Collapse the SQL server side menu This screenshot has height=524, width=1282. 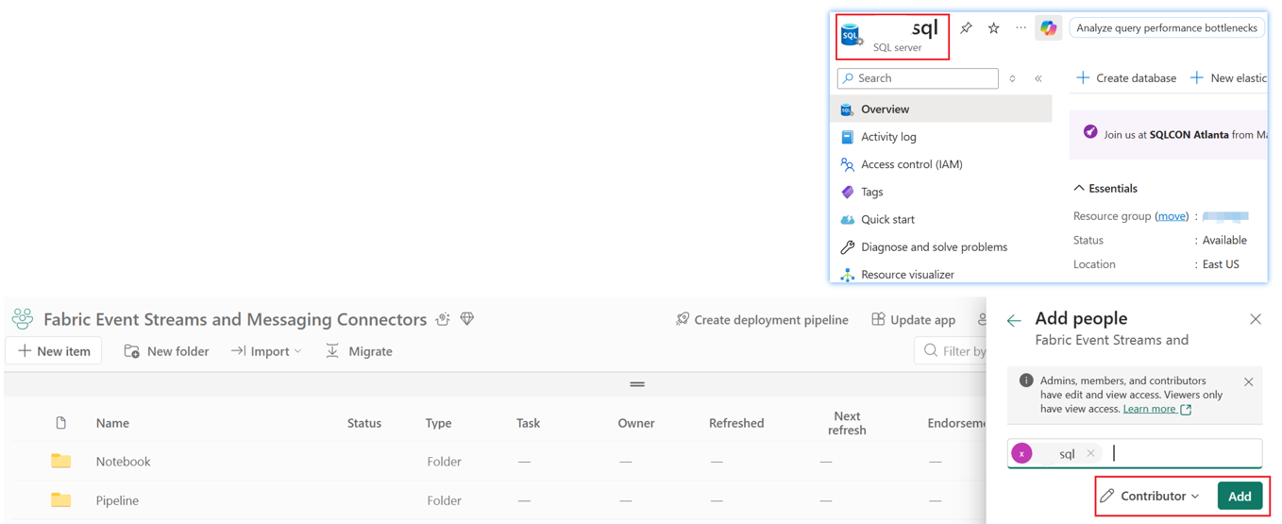[x=1038, y=78]
